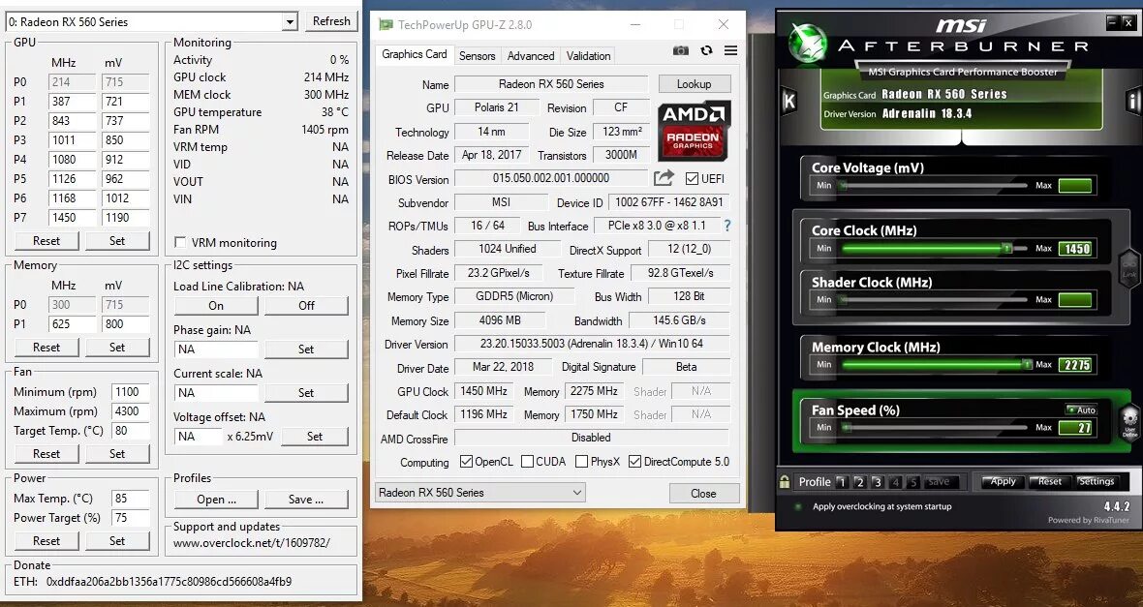Click the Afterburner profile lock icon
The height and width of the screenshot is (607, 1143).
pos(785,482)
